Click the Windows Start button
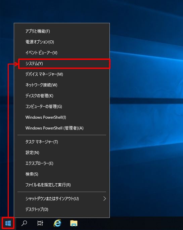Image resolution: width=183 pixels, height=230 pixels. (8, 223)
